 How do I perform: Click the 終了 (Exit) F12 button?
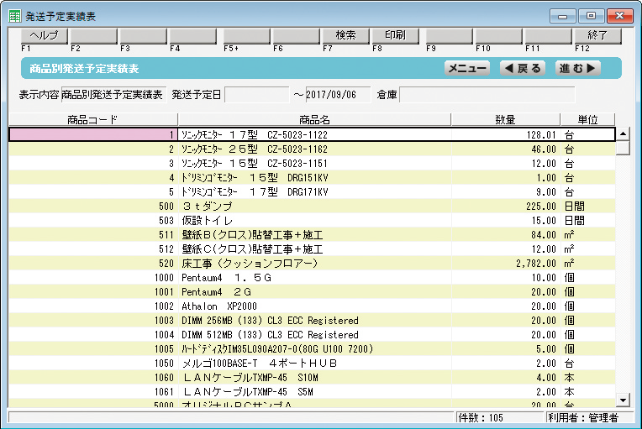[x=597, y=35]
